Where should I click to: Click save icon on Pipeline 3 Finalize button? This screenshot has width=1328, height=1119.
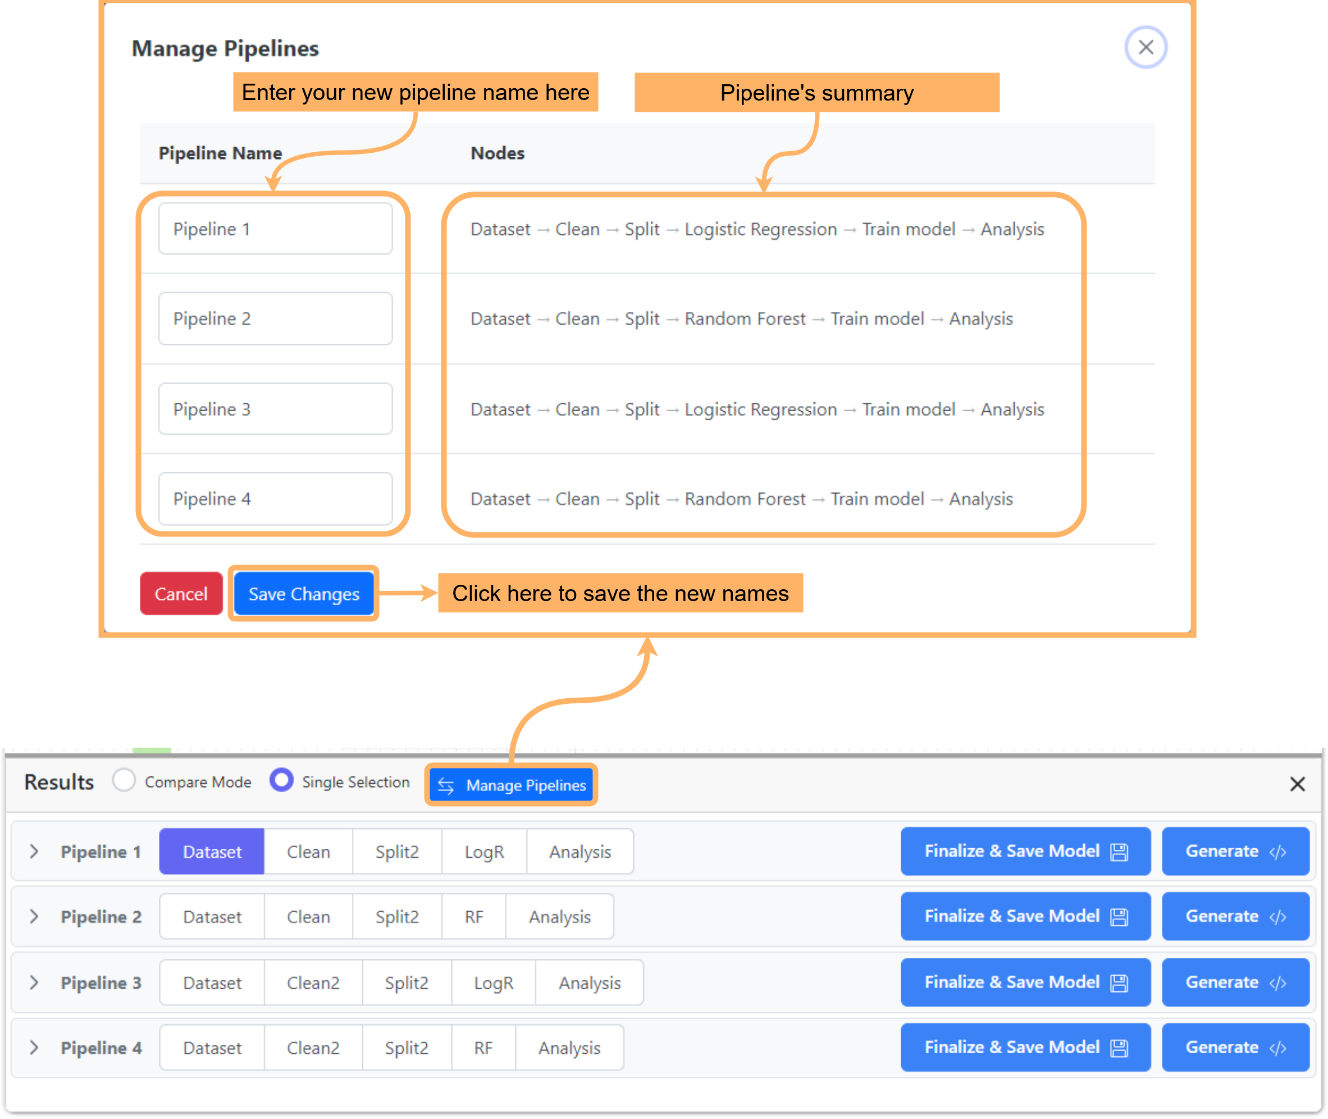click(x=1119, y=983)
